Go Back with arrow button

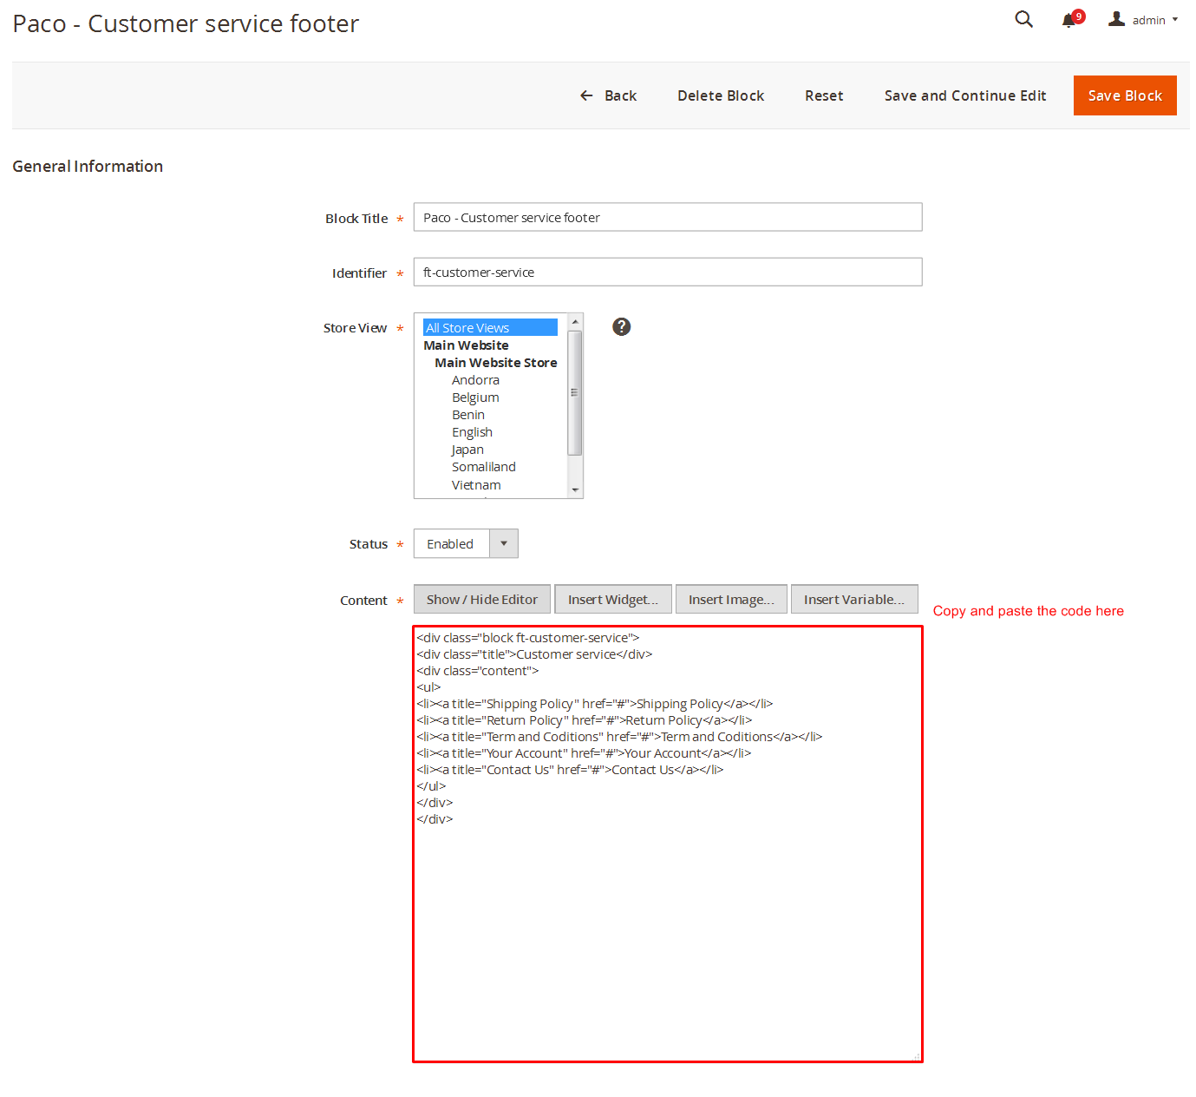click(x=608, y=95)
